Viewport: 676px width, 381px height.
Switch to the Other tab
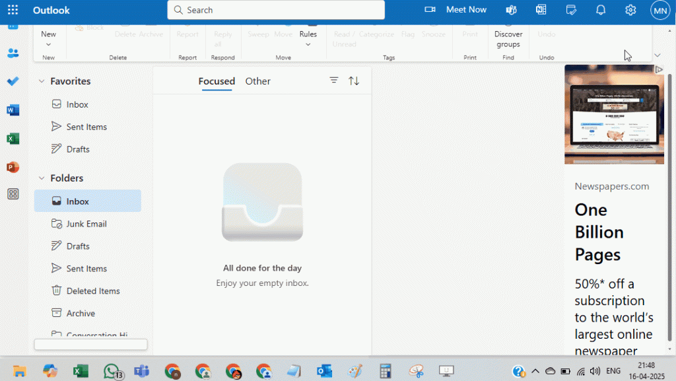[258, 81]
